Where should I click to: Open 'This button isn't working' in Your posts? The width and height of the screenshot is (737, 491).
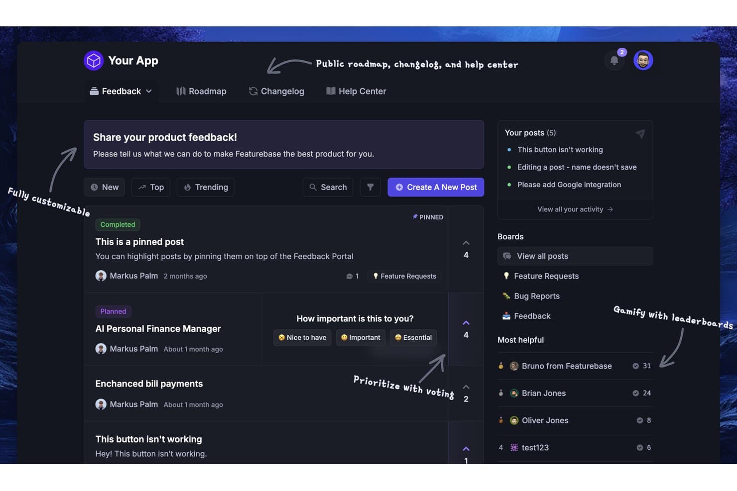(x=560, y=150)
